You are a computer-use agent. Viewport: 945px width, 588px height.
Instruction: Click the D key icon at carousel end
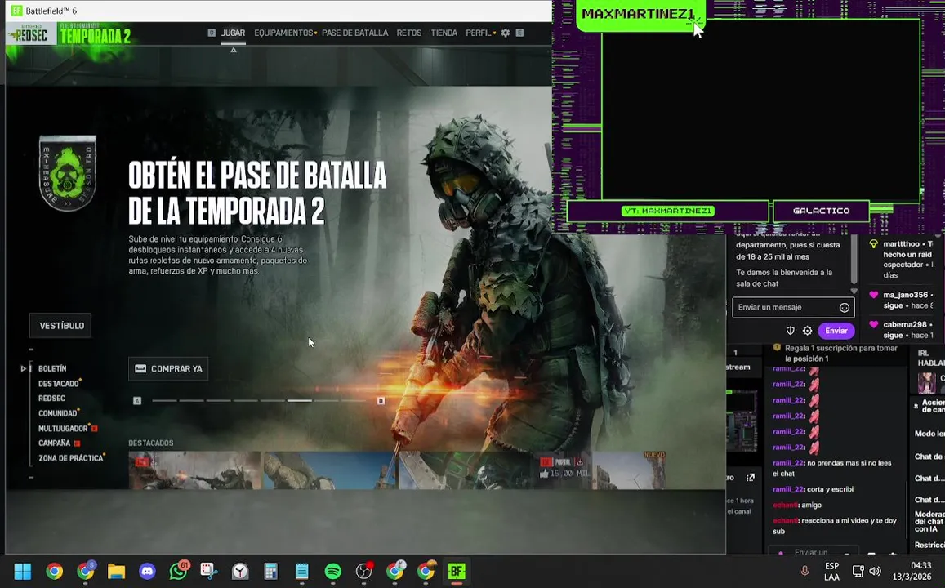381,401
